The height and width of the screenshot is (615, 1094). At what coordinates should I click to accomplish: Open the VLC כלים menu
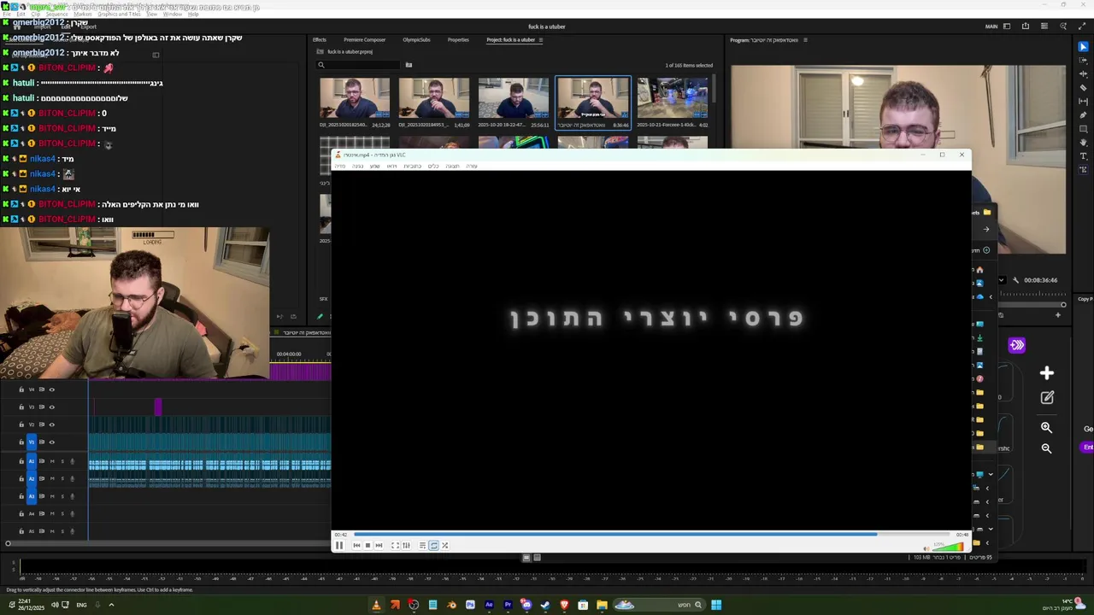433,166
